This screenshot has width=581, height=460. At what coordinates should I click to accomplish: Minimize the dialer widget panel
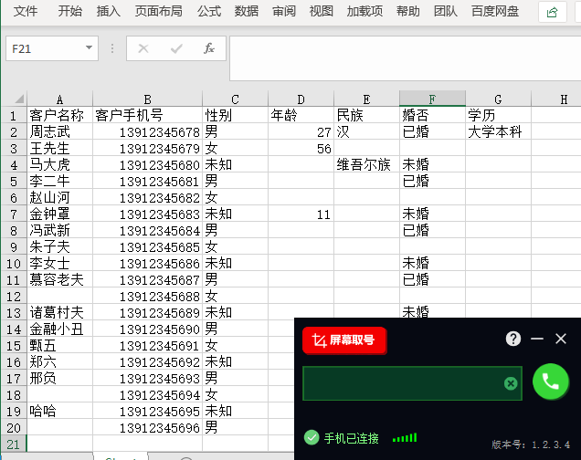(x=537, y=339)
